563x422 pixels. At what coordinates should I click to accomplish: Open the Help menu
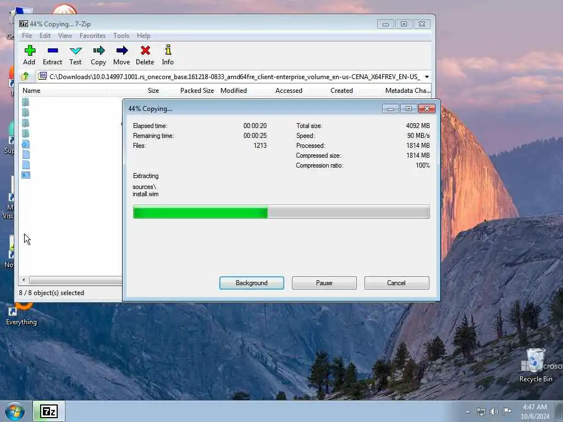click(x=143, y=36)
